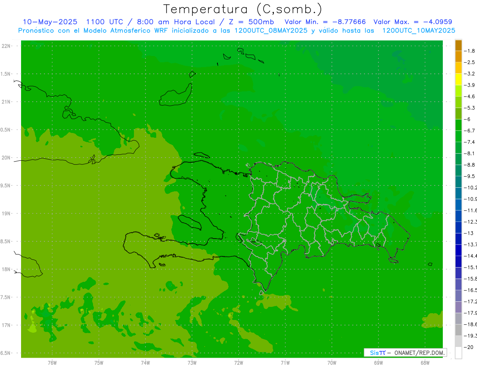
Task: Click the -8.8 colorbar value
Action: (x=470, y=165)
